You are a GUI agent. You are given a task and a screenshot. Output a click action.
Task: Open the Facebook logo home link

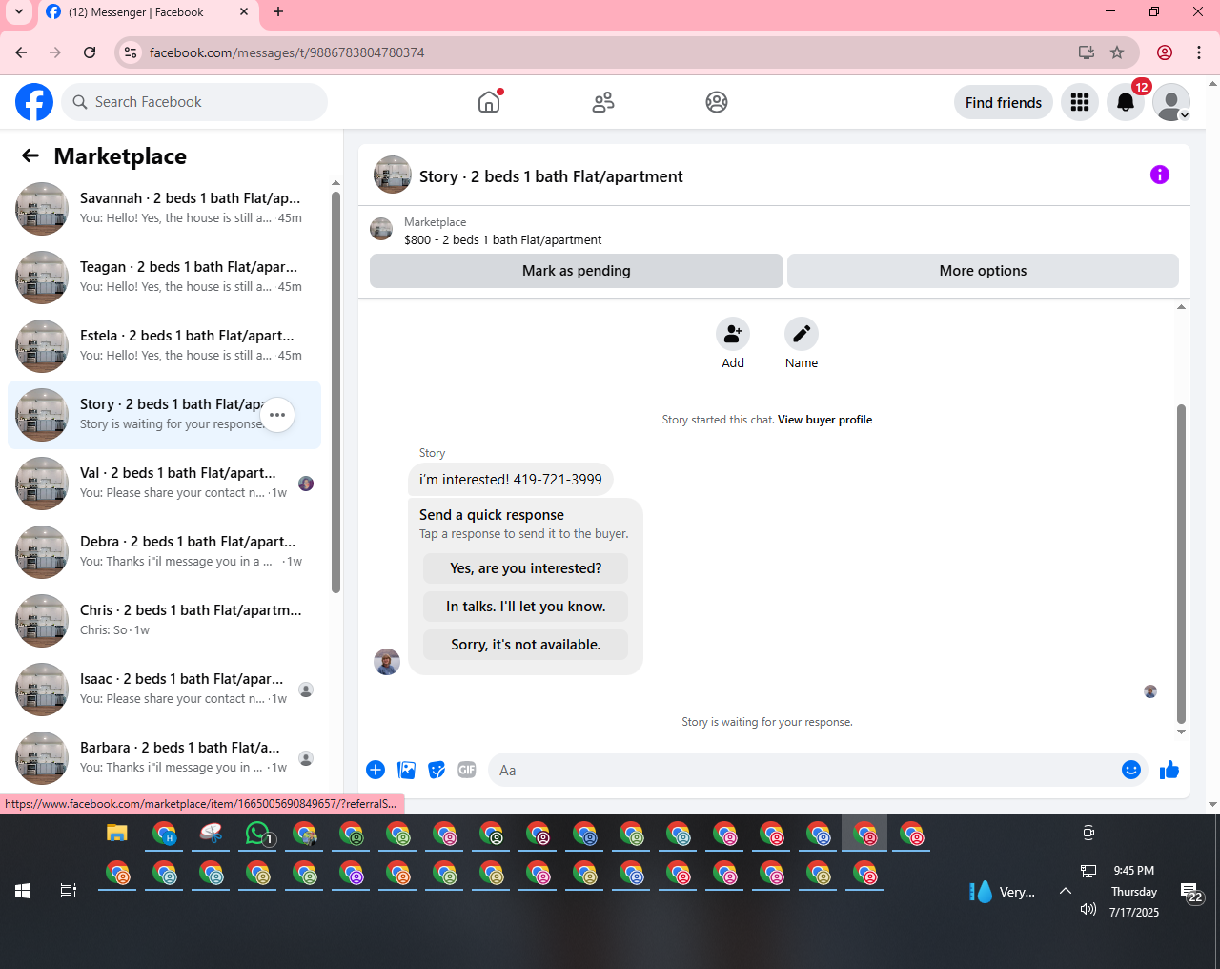tap(34, 102)
